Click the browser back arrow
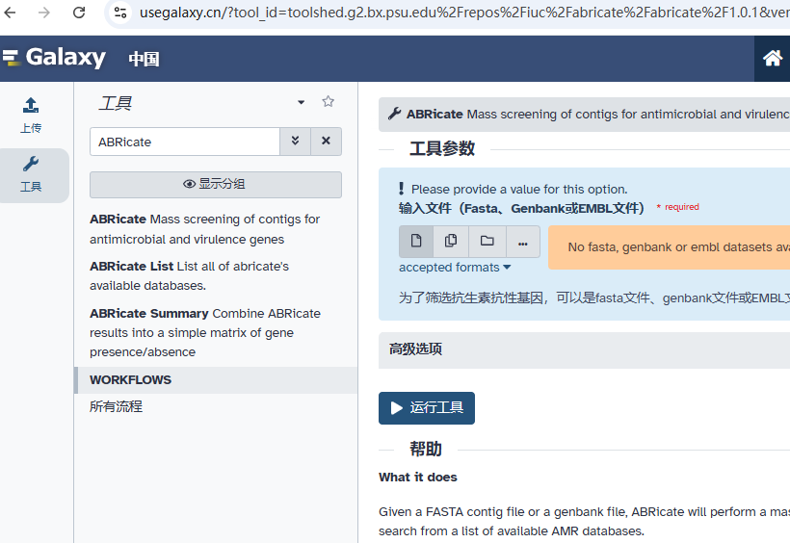790x543 pixels. tap(10, 13)
